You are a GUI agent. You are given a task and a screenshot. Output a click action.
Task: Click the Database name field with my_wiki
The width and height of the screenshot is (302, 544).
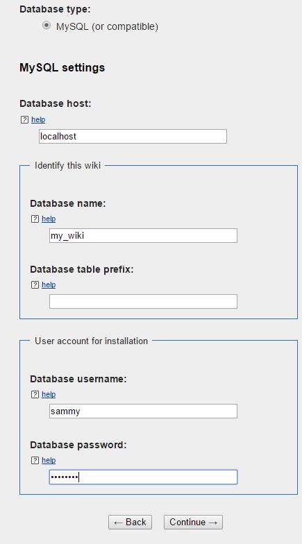pos(143,236)
